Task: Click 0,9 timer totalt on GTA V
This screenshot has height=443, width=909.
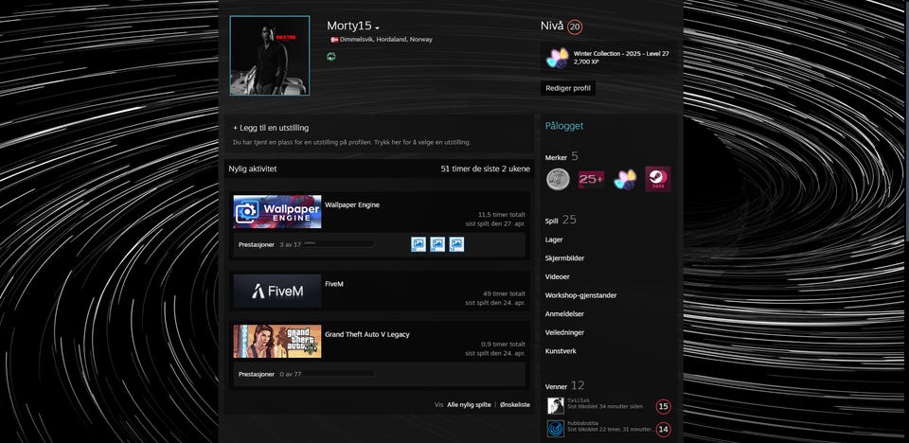Action: pyautogui.click(x=503, y=344)
